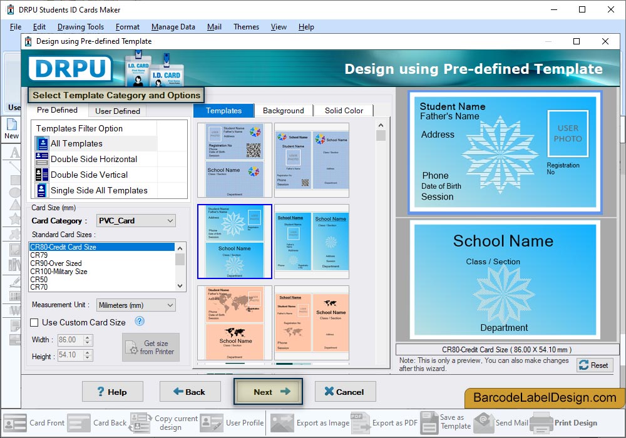The image size is (626, 438).
Task: Select the triangle shape tool in left toolbar
Action: pos(15,204)
